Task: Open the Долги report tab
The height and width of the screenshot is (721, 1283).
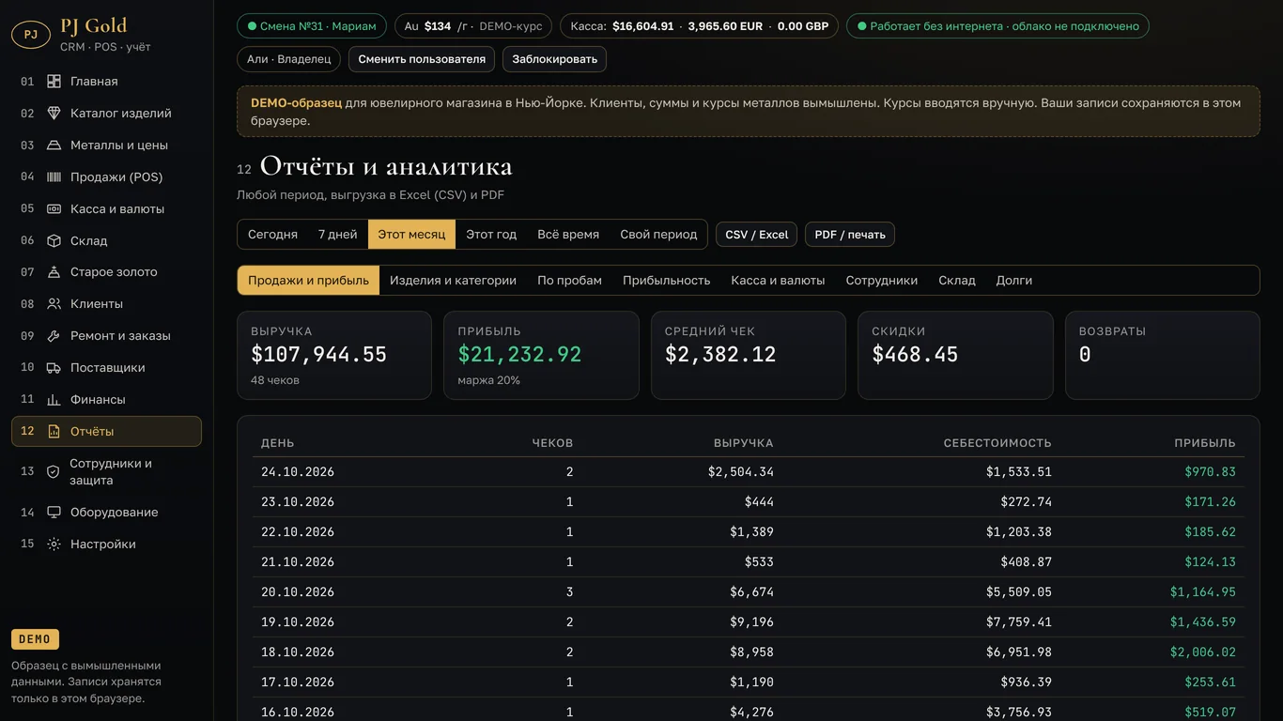Action: 1013,281
